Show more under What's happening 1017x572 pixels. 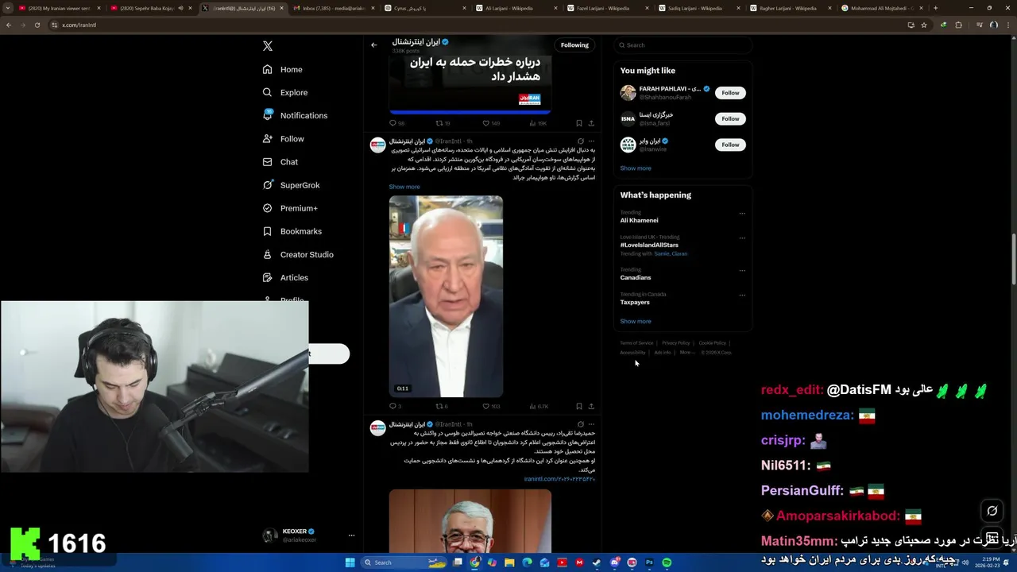[636, 321]
